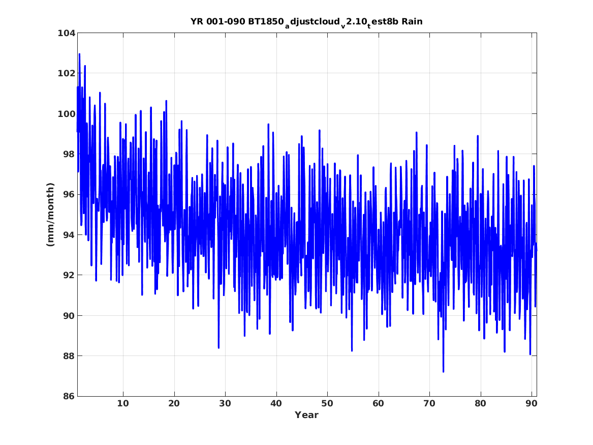Viewport: 593px width, 445px height.
Task: Click x-axis tick label 10
Action: (123, 404)
